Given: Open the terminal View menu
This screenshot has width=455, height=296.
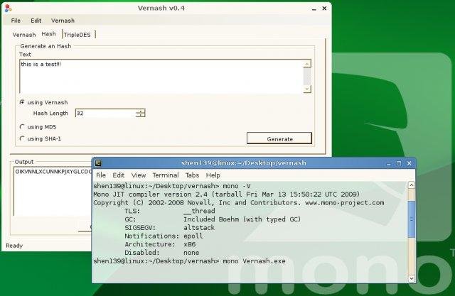Looking at the screenshot, I should coord(139,175).
